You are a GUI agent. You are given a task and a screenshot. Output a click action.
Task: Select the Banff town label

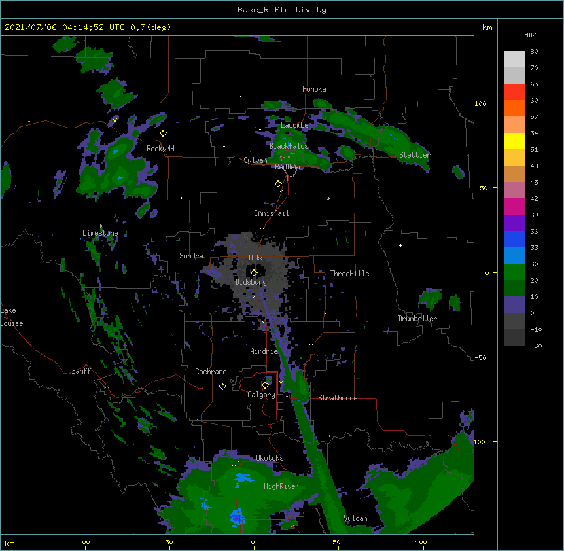pos(81,371)
